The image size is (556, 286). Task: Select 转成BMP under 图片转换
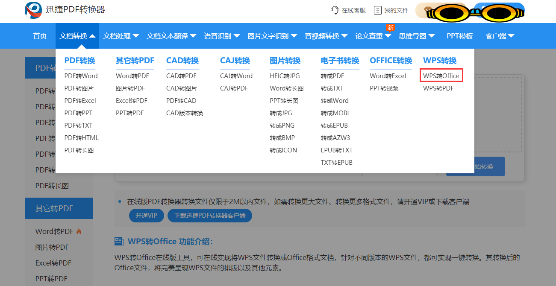point(282,138)
